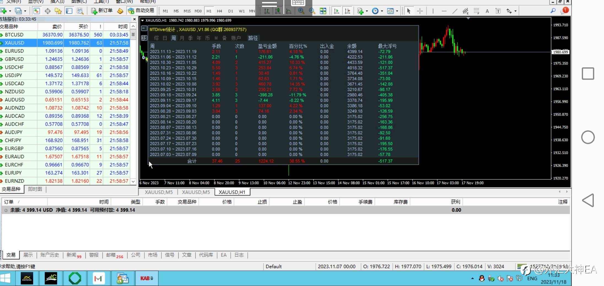
Task: Click the Zoom In magnifier icon
Action: tap(301, 11)
